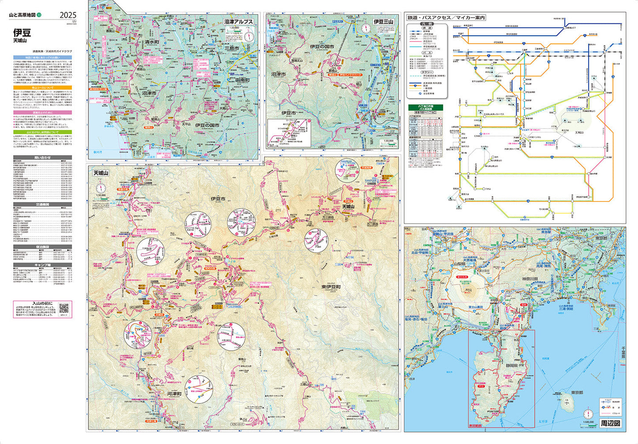Viewport: 638px width, 444px height.
Task: Open the 問い合わせ section header
Action: pyautogui.click(x=42, y=158)
